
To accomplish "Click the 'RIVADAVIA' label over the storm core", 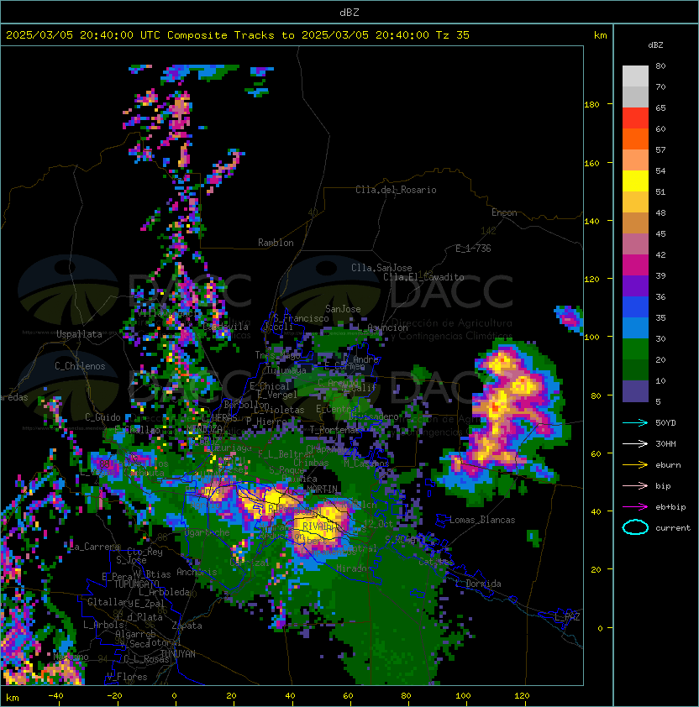I will (x=323, y=526).
